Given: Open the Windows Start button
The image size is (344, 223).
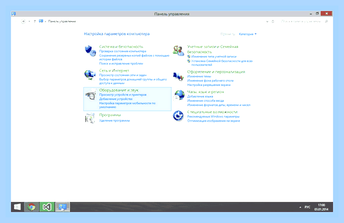Looking at the screenshot, I should [x=17, y=207].
